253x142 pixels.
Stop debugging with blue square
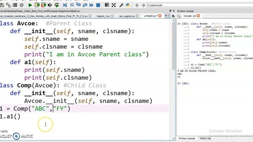98,5
